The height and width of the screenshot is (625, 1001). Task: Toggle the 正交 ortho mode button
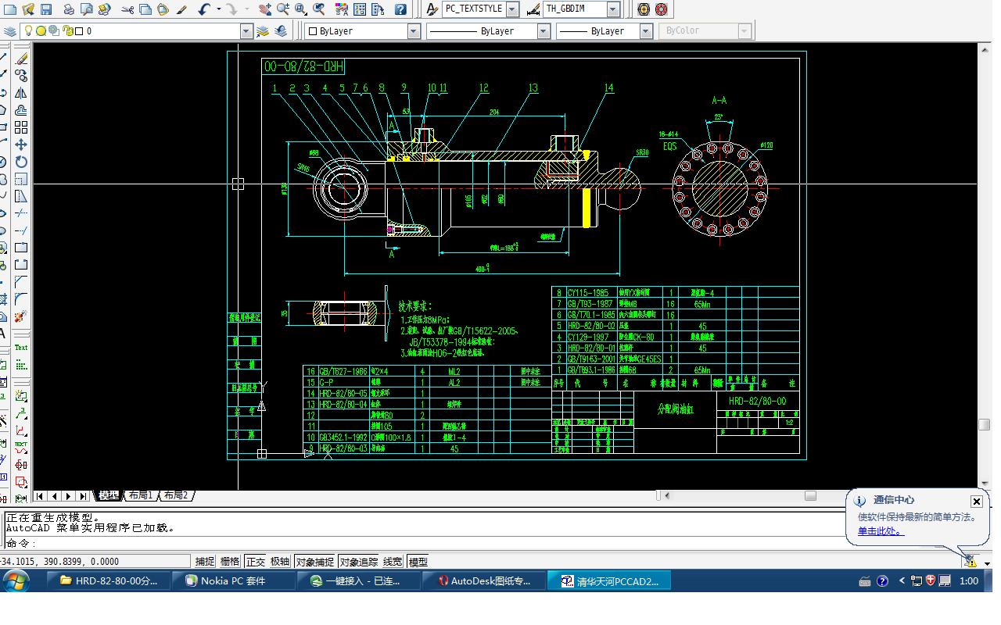click(255, 561)
